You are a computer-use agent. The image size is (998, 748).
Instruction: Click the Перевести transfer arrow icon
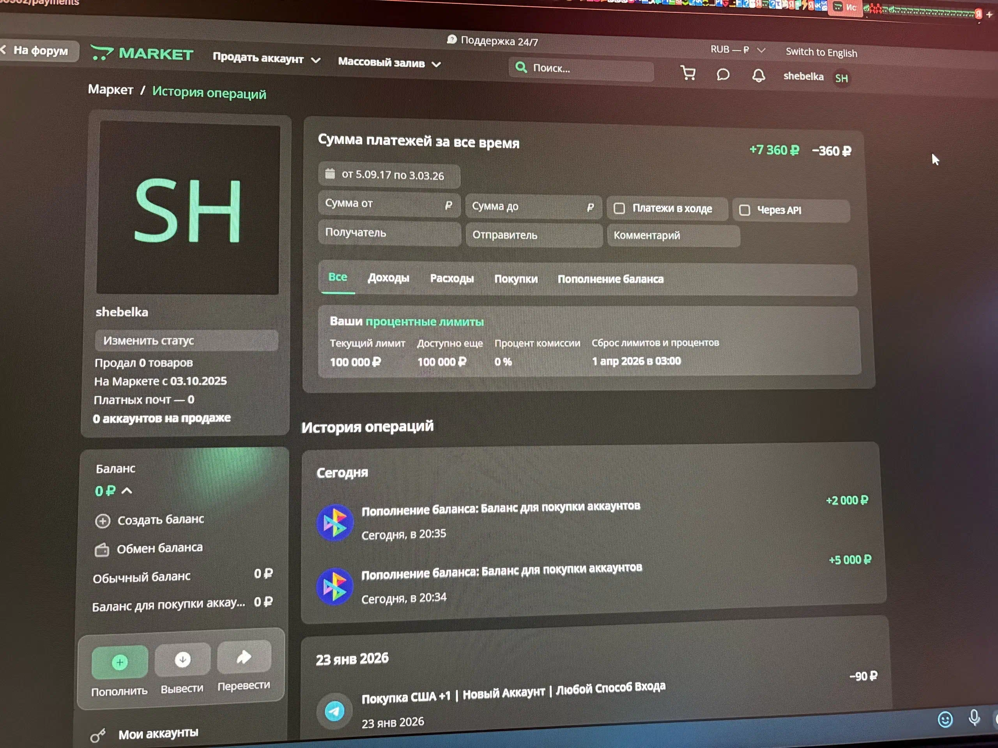click(x=244, y=657)
